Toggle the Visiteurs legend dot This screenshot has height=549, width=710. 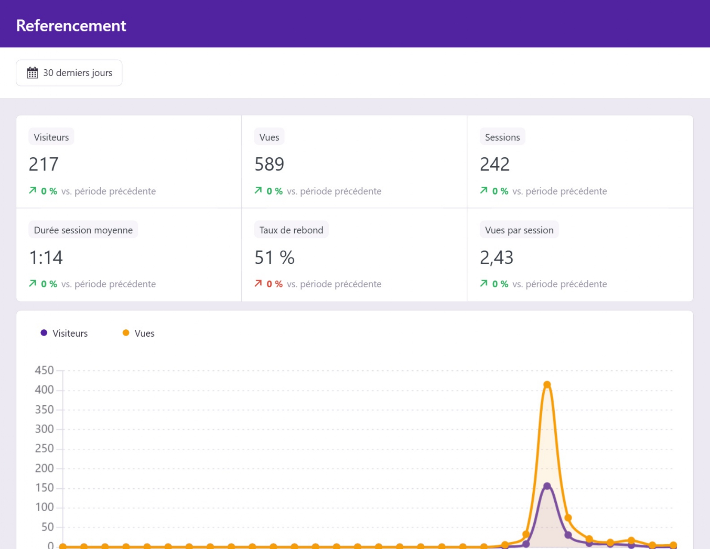[x=44, y=333]
